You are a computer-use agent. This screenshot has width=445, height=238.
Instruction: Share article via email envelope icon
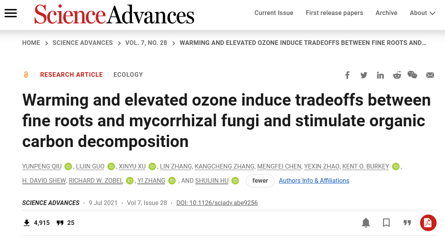pyautogui.click(x=430, y=75)
